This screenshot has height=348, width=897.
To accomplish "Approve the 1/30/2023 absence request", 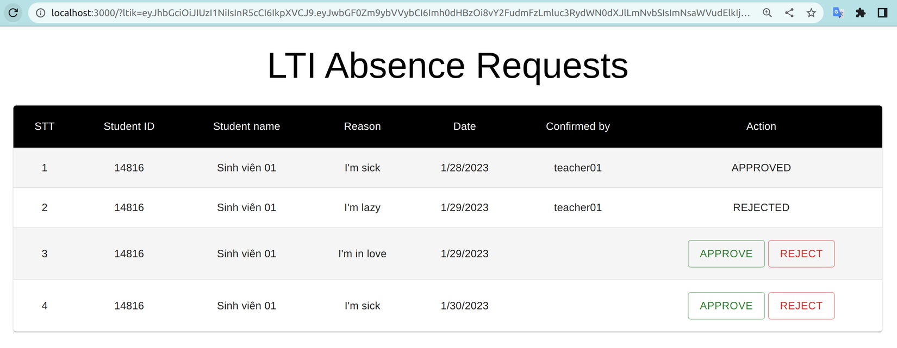I will click(726, 306).
